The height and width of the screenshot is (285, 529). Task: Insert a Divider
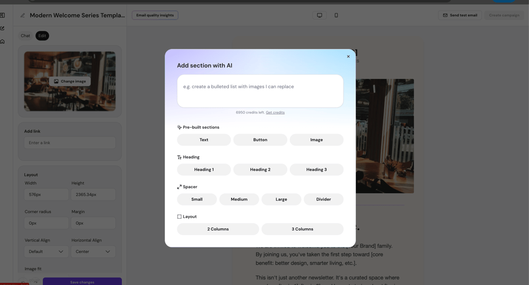[323, 199]
